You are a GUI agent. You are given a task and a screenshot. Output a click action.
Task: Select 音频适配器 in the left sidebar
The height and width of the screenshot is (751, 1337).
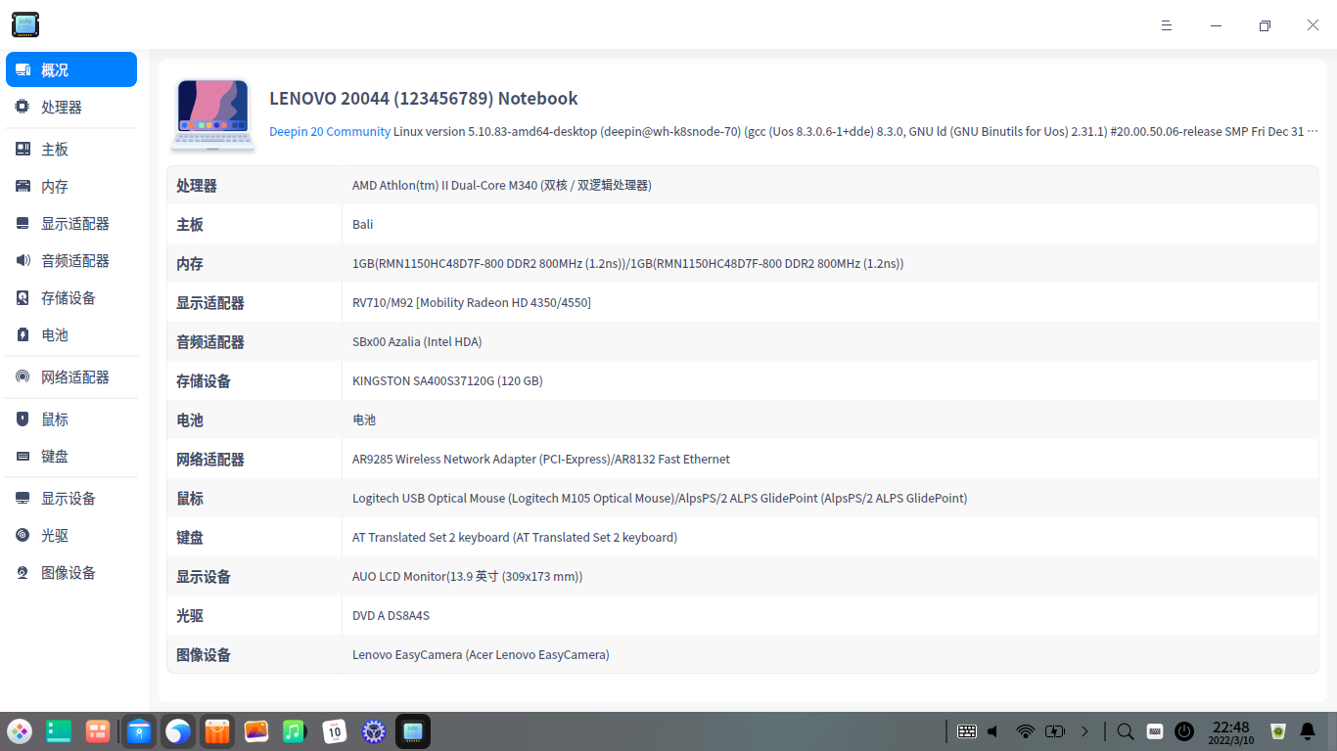click(71, 261)
